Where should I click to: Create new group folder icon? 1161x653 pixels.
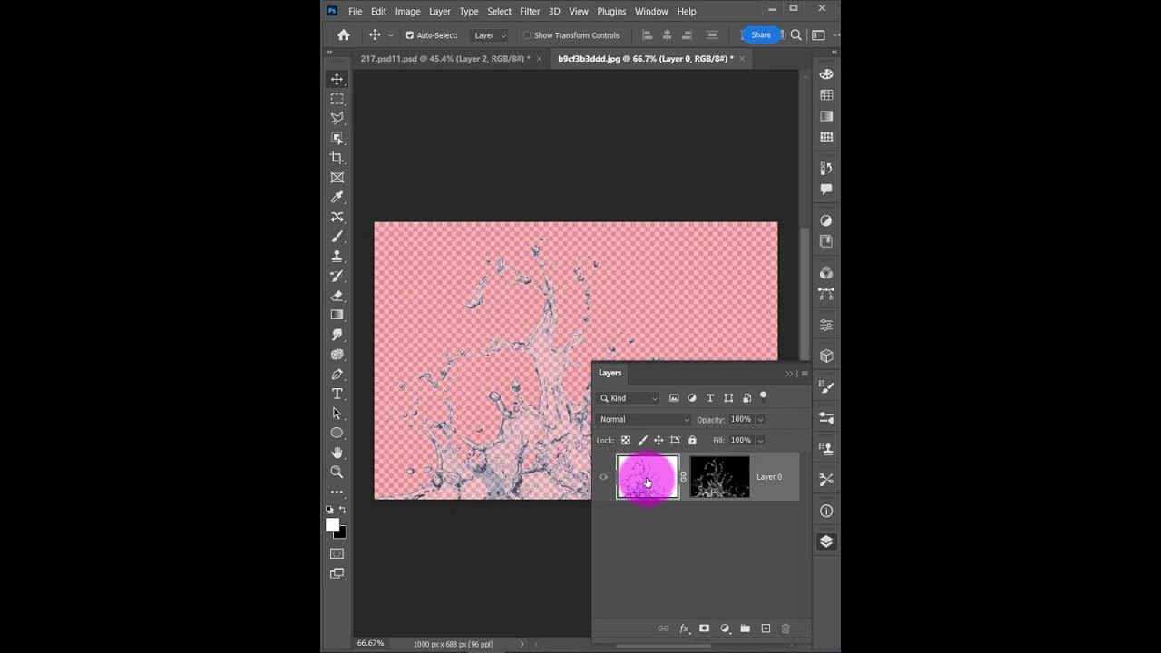click(x=745, y=629)
